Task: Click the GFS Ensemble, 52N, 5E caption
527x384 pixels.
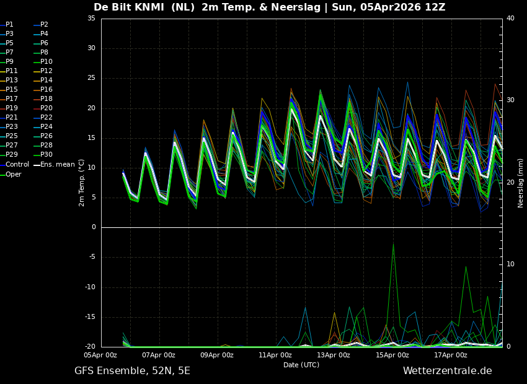Action: 132,371
